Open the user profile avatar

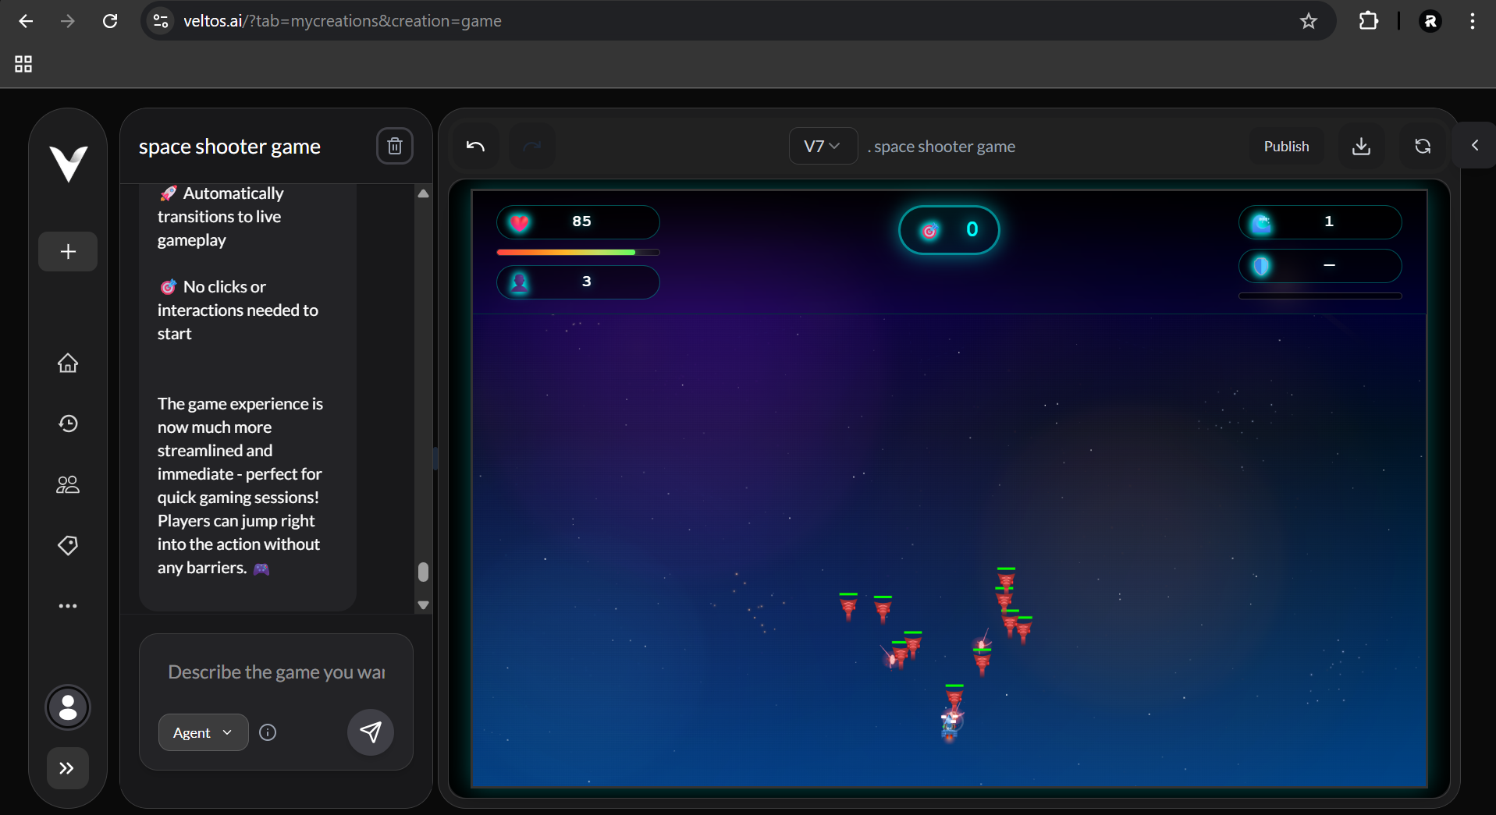click(68, 707)
